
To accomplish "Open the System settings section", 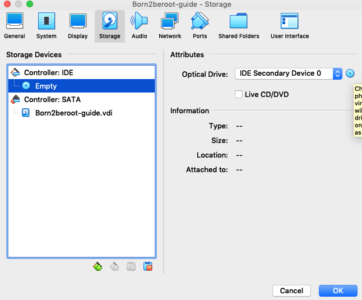I will [x=47, y=26].
